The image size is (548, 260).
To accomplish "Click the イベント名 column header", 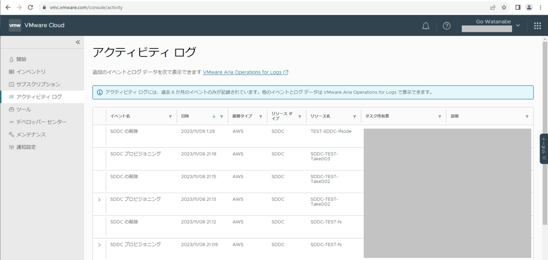I will (x=120, y=116).
